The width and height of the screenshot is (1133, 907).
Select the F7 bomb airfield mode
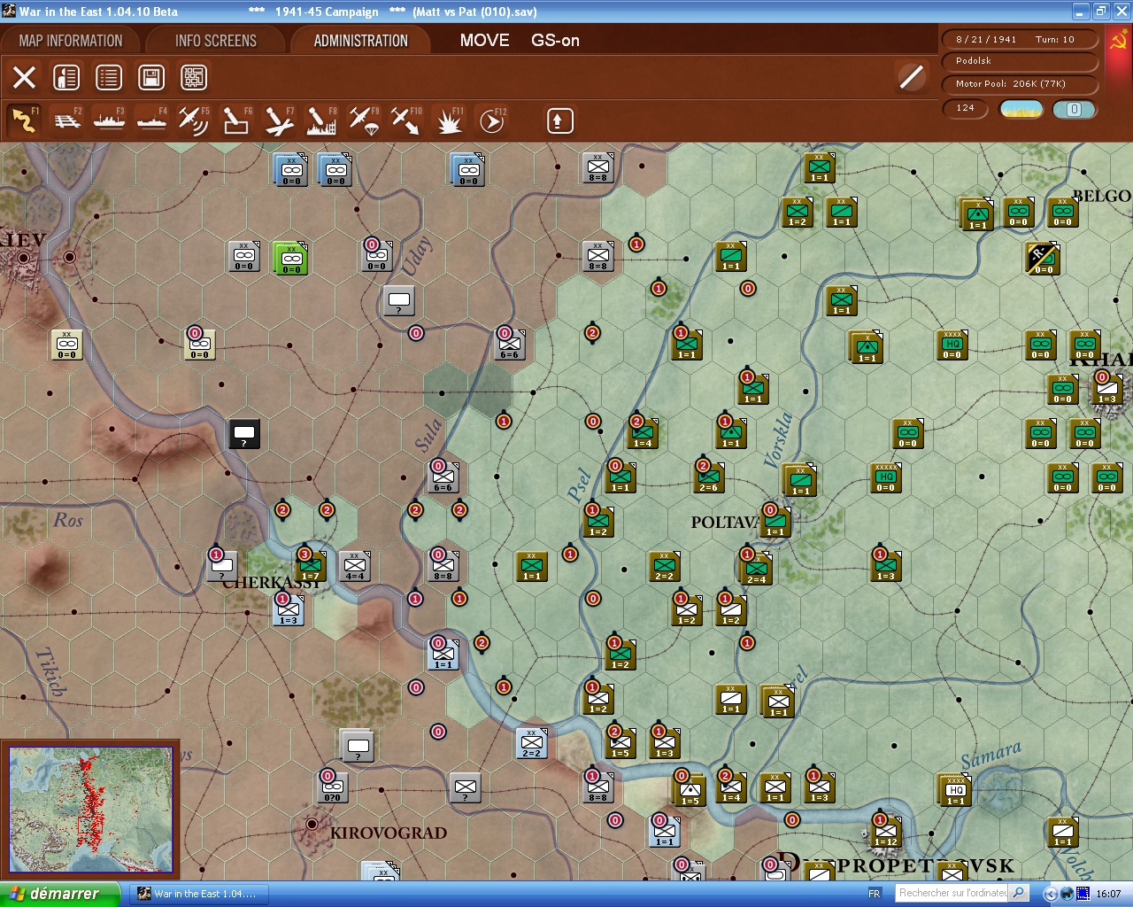click(278, 120)
